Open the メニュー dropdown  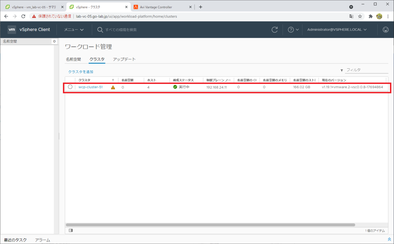pos(74,29)
